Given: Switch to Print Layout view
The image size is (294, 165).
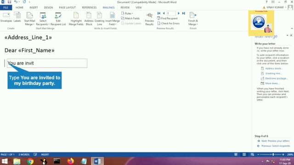Looking at the screenshot, I should [244, 154].
